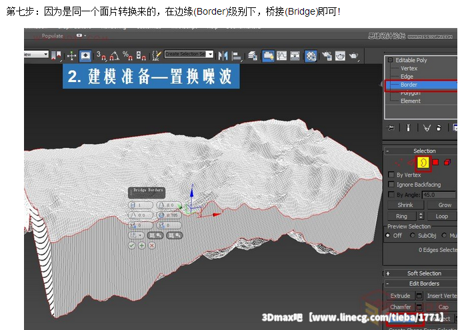Viewport: 470px width, 330px height.
Task: Click the By Angle value field
Action: (439, 195)
